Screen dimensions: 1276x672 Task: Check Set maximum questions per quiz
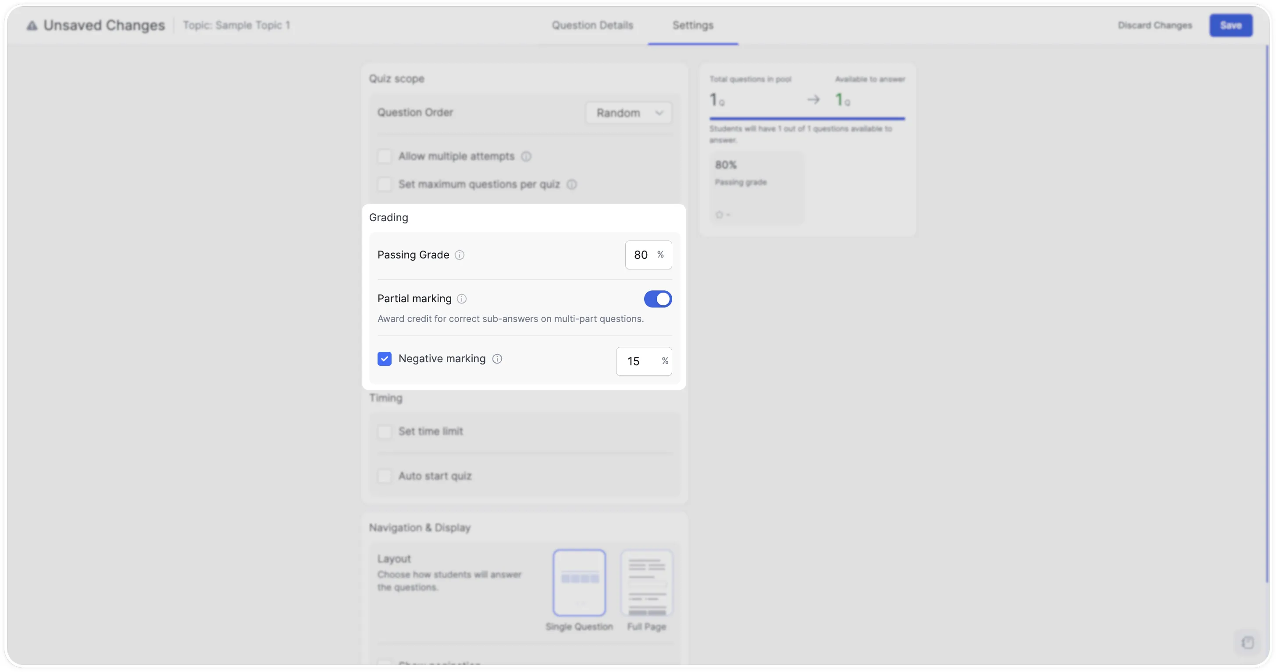[x=385, y=184]
